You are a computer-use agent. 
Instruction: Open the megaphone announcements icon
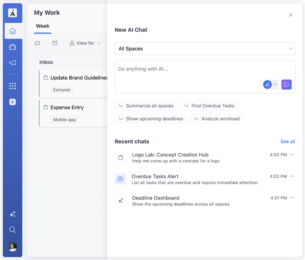[x=13, y=63]
